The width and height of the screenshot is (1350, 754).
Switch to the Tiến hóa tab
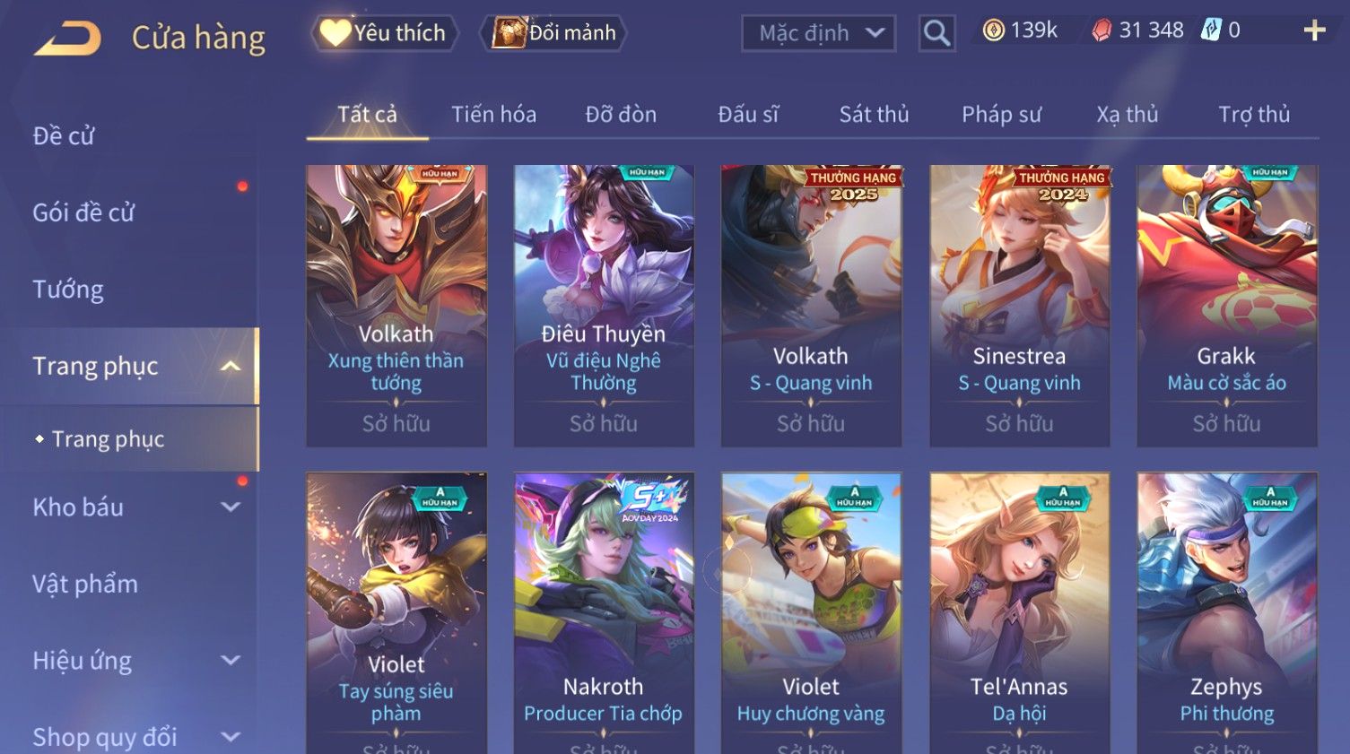(x=493, y=115)
